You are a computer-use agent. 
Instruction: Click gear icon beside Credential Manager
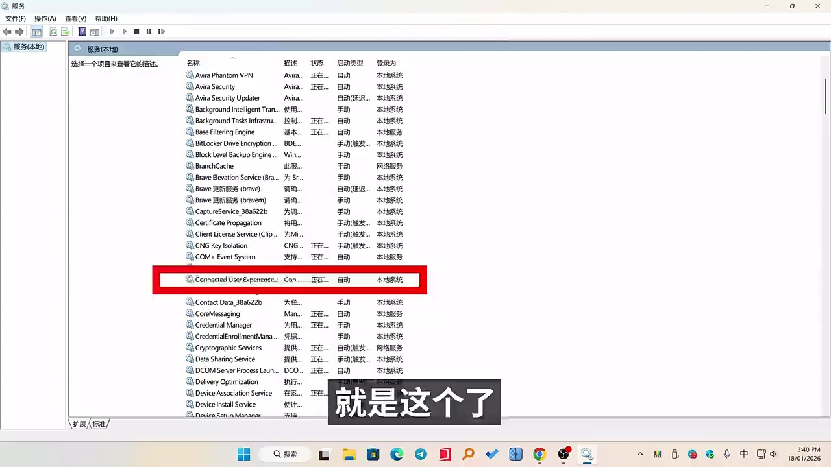point(190,325)
